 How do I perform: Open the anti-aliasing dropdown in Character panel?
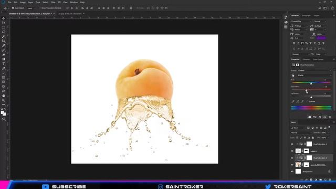[320, 54]
